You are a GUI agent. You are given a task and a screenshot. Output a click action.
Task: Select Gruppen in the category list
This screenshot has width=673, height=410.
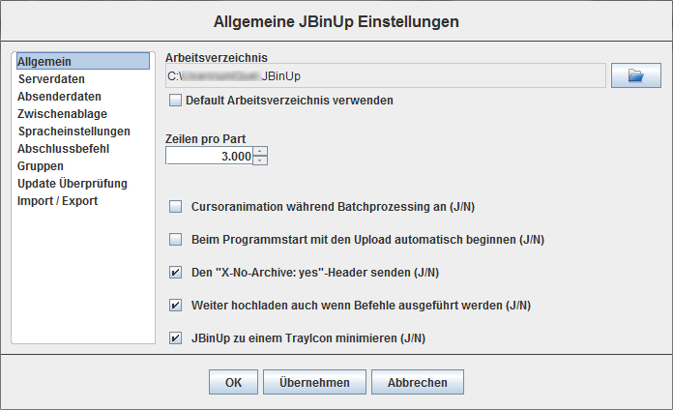point(41,166)
